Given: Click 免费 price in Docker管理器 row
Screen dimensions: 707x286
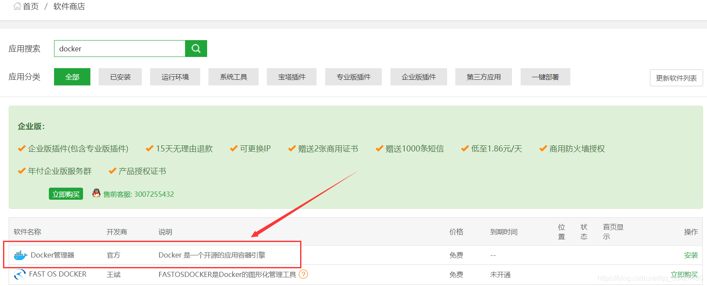Looking at the screenshot, I should 456,255.
